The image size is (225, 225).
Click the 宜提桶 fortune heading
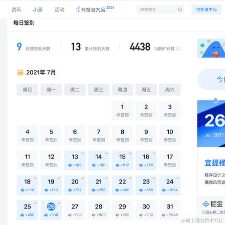[x=215, y=163]
